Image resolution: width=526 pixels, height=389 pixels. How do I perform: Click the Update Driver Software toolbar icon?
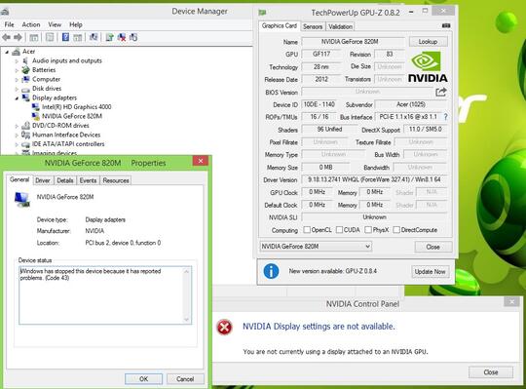(109, 37)
